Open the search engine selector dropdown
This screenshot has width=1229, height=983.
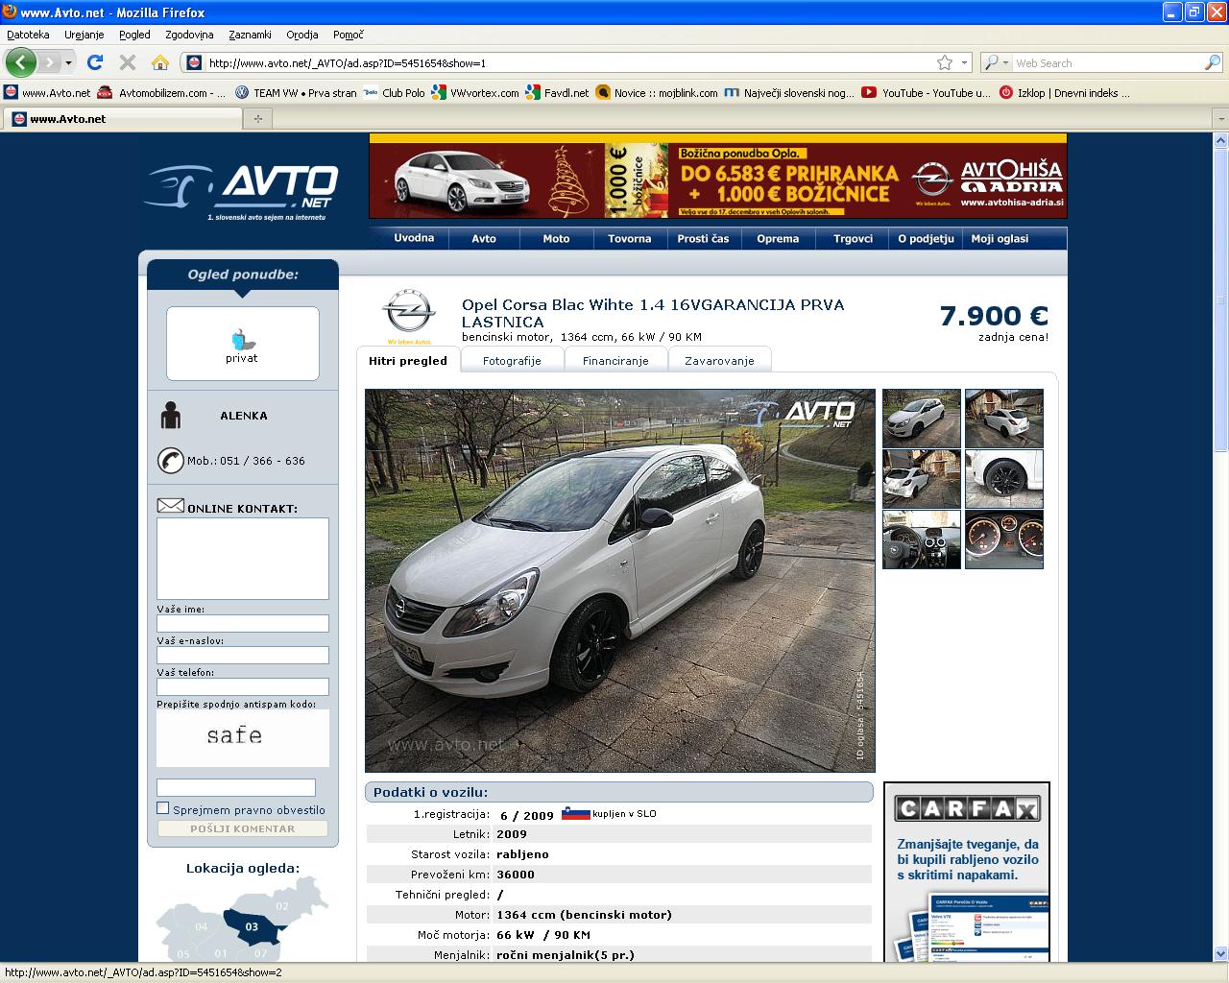coord(997,63)
